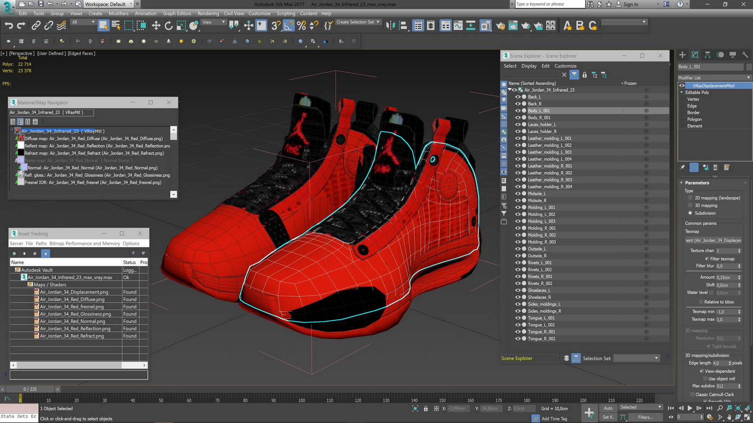Hide Tongue_R_002 using its eye icon
753x423 pixels.
[518, 339]
